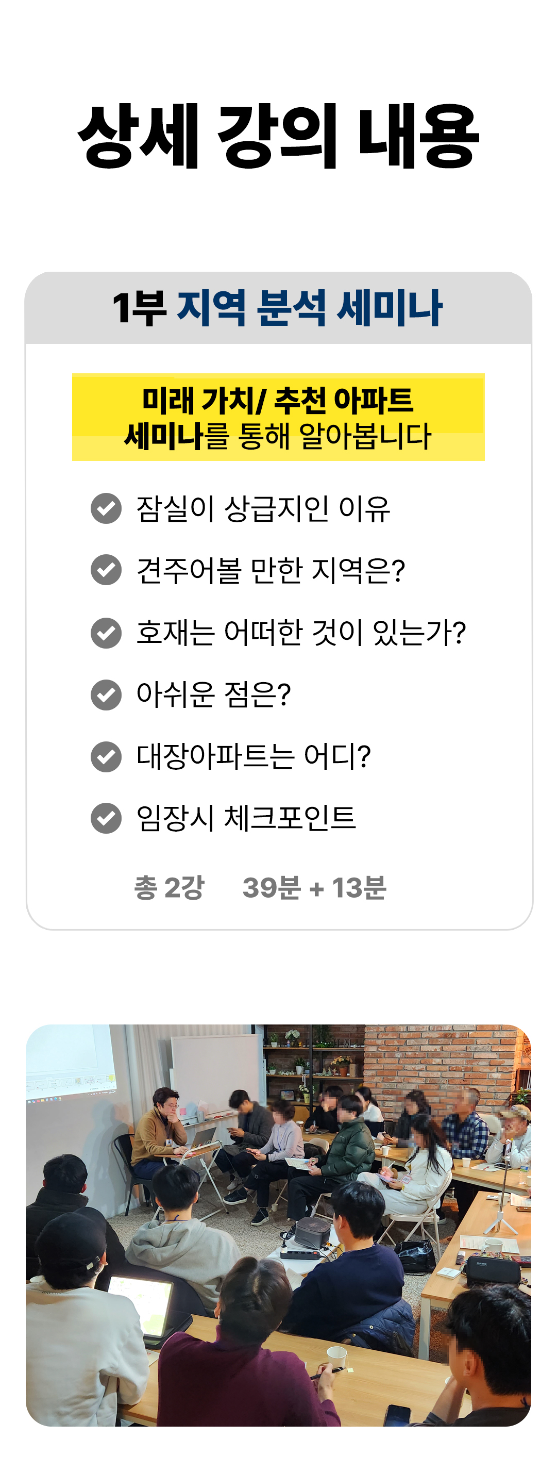The image size is (557, 1472).
Task: Click the 39분 + 13분 duration text
Action: coord(315,887)
